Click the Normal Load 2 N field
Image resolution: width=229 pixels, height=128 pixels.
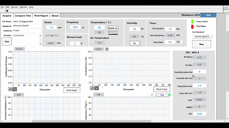point(75,44)
